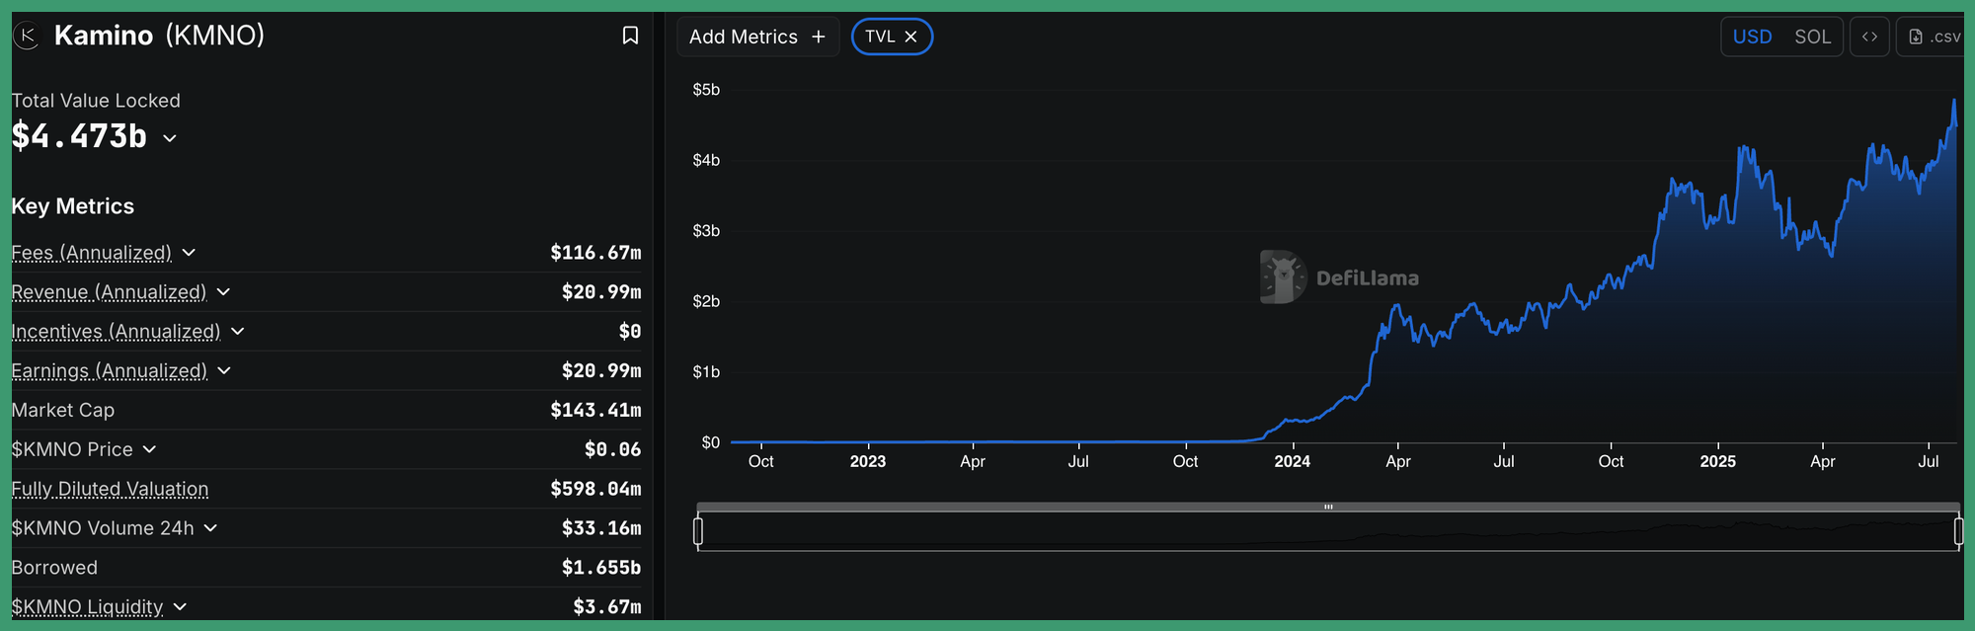Expand the Total Value Locked breakdown
Screen dimensions: 1975x631
(170, 138)
